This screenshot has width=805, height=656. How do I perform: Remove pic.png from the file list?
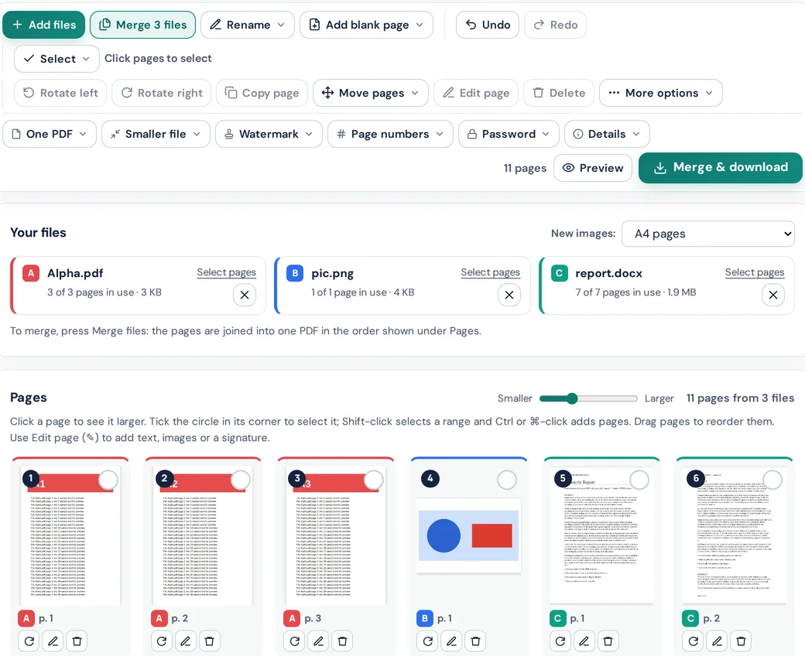pyautogui.click(x=509, y=295)
